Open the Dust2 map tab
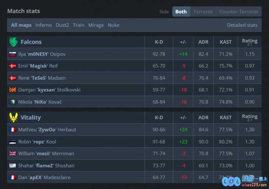The height and width of the screenshot is (189, 269). click(x=62, y=25)
